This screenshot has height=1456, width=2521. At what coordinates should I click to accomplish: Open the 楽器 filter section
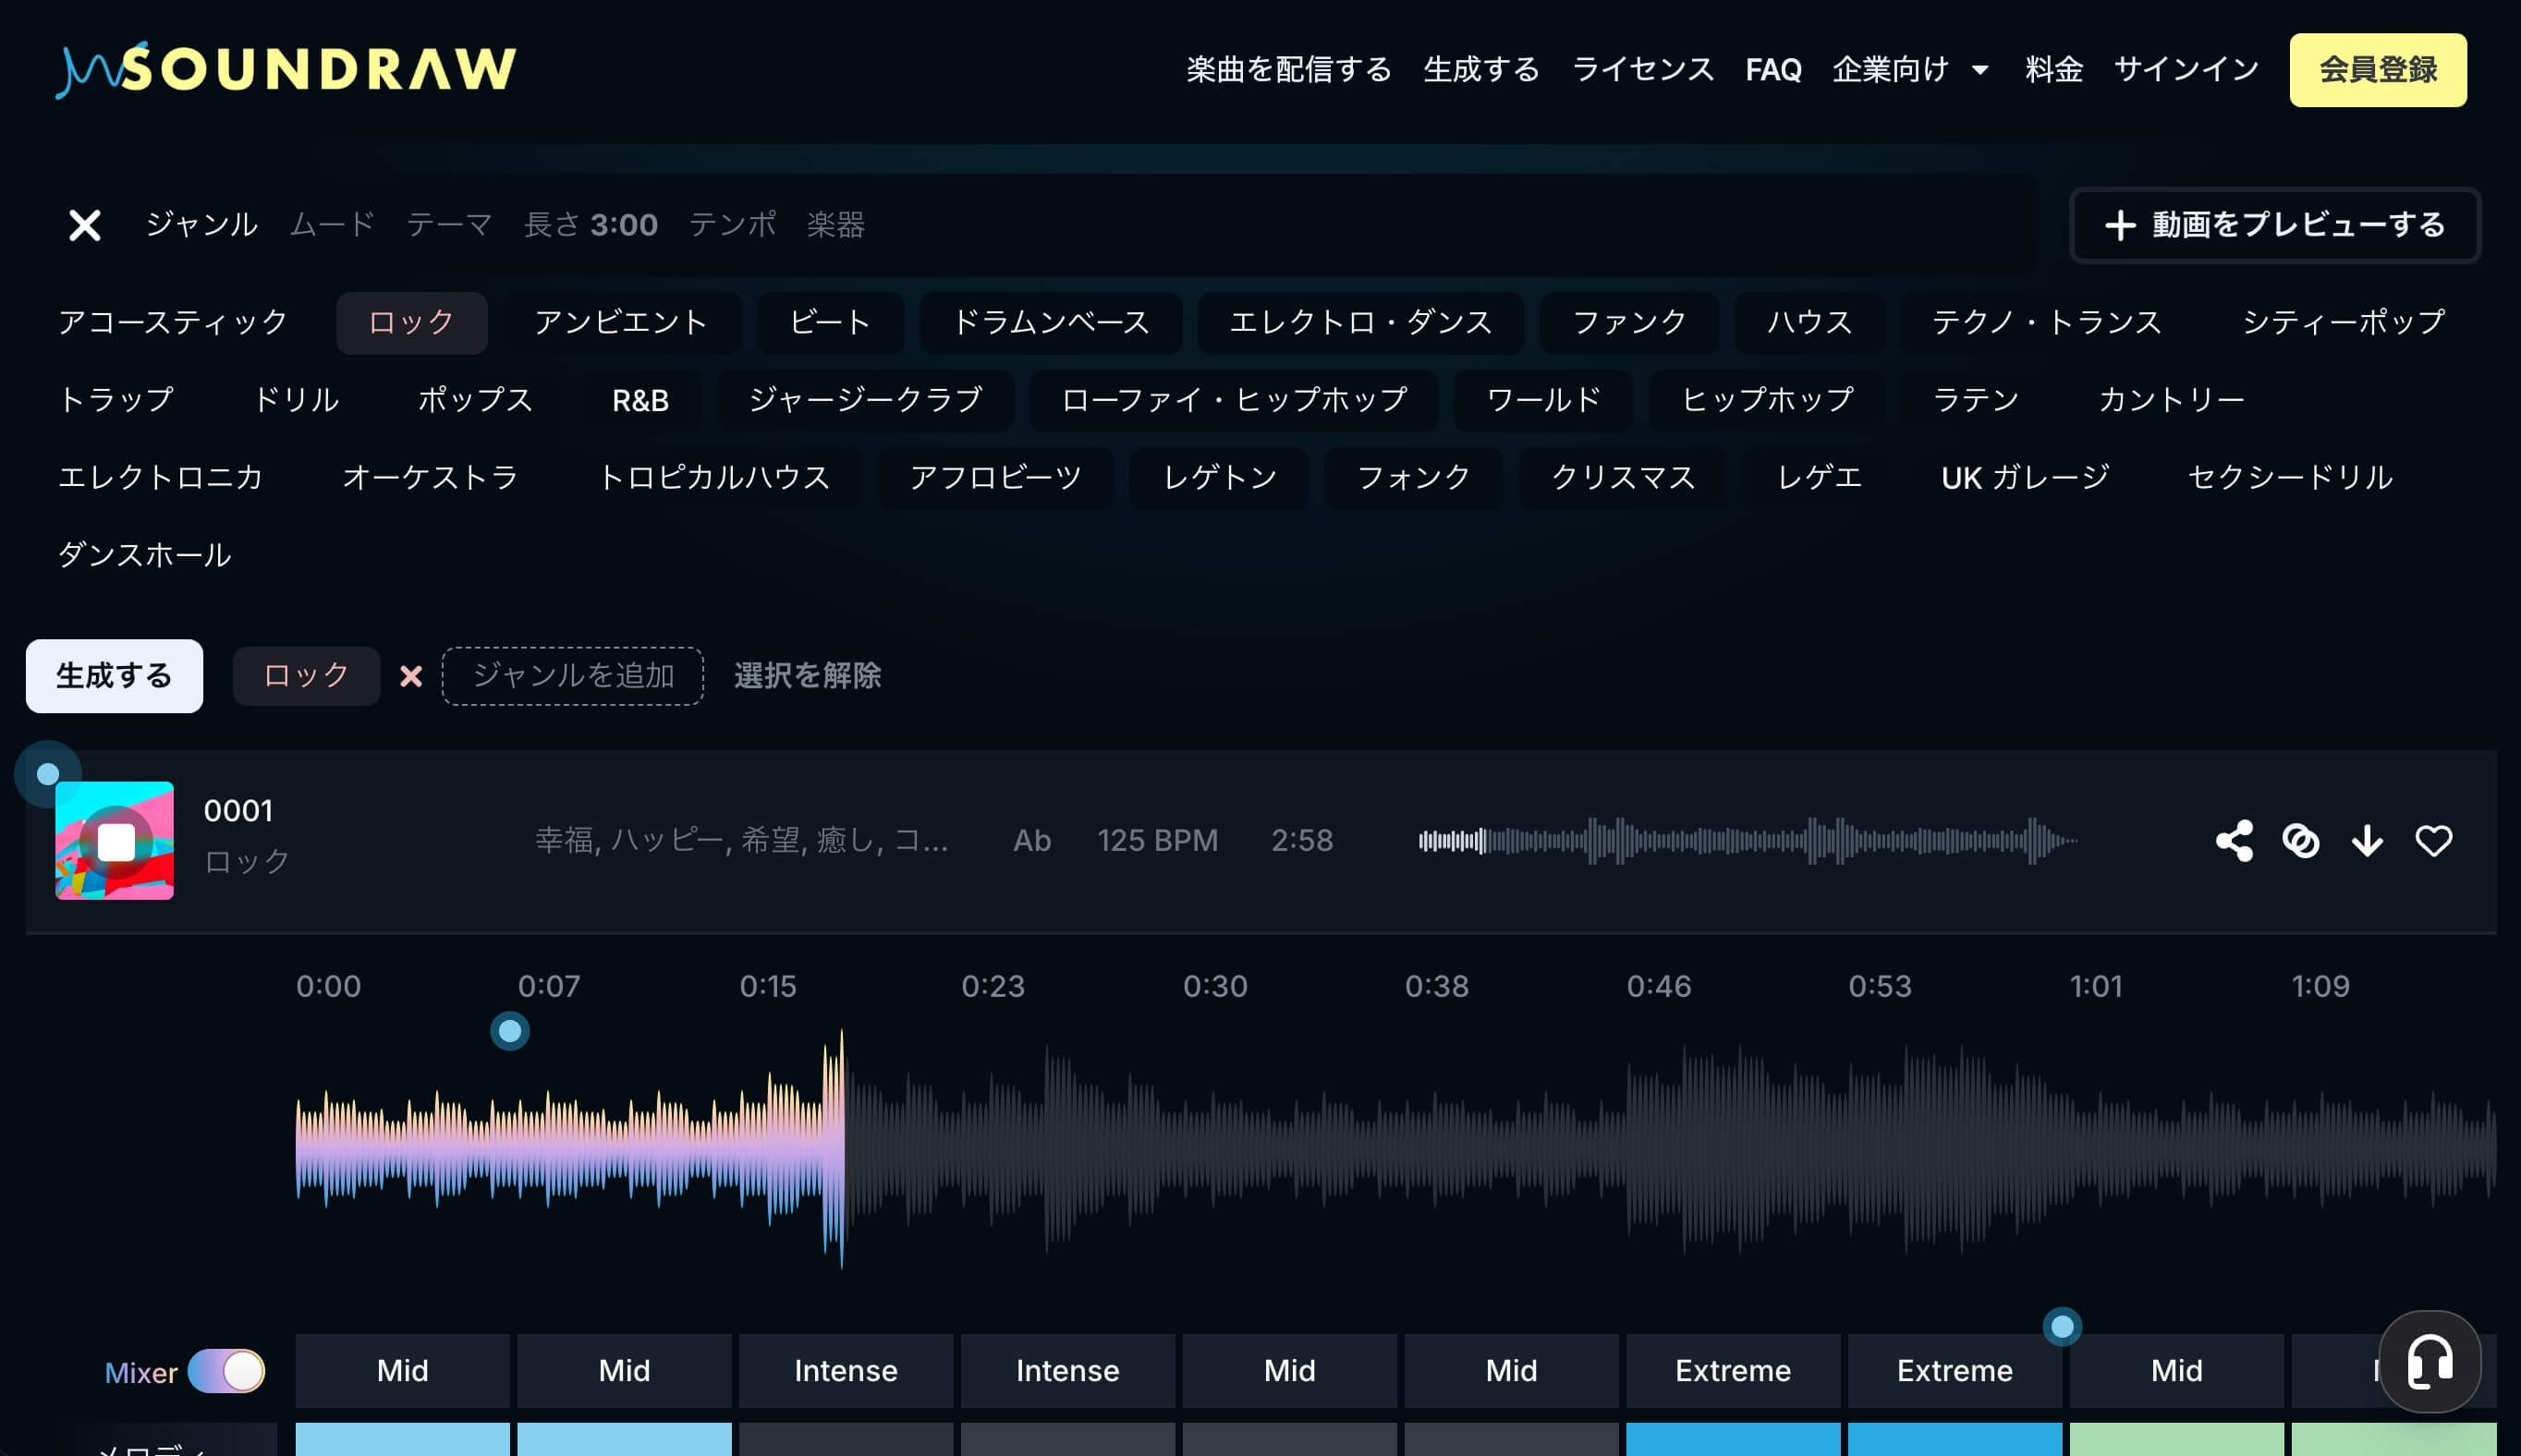[x=836, y=225]
